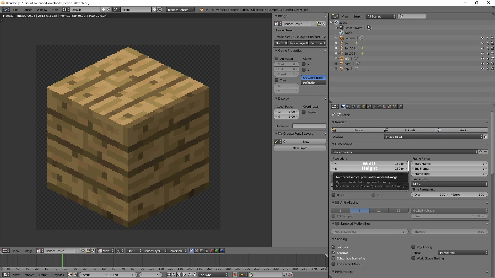Enable automatic keyframe record button
This screenshot has height=278, width=495.
[235, 275]
